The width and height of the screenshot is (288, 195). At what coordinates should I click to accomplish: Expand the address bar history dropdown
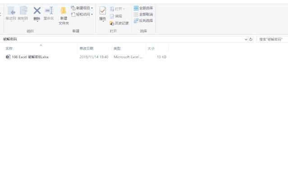(246, 39)
